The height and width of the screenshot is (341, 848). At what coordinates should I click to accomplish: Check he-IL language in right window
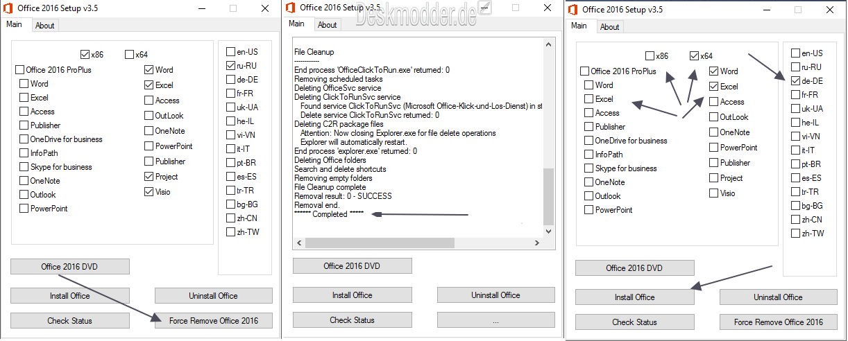click(795, 123)
